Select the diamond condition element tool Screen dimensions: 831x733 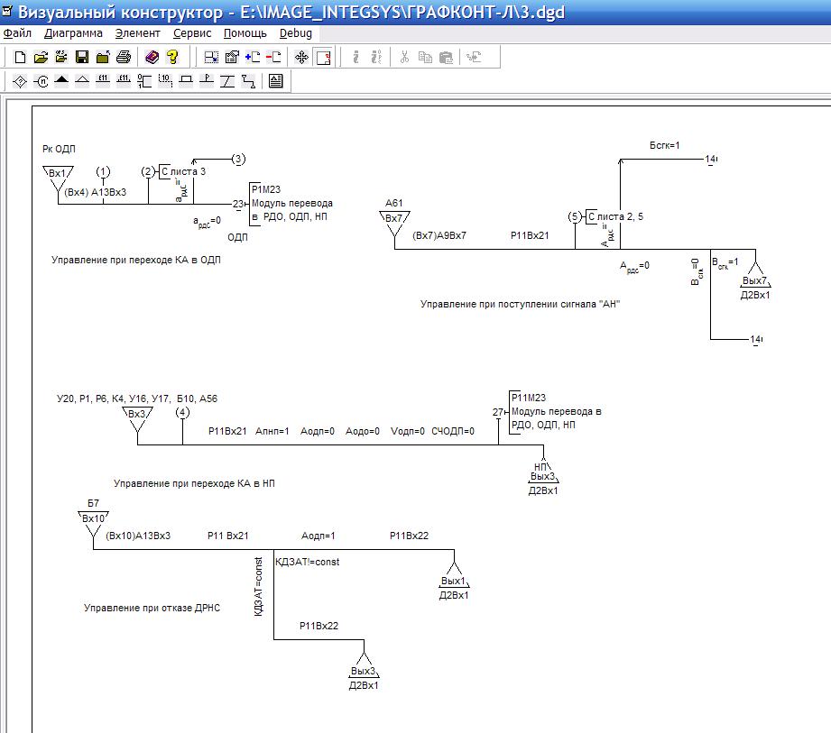[x=20, y=81]
